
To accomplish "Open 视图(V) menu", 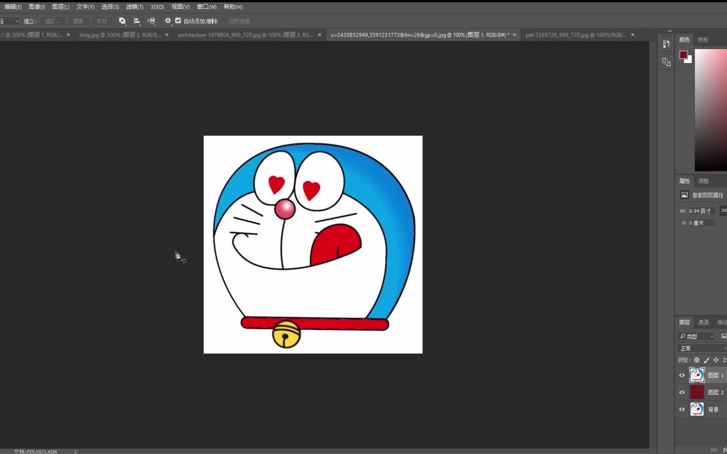I will [x=180, y=7].
